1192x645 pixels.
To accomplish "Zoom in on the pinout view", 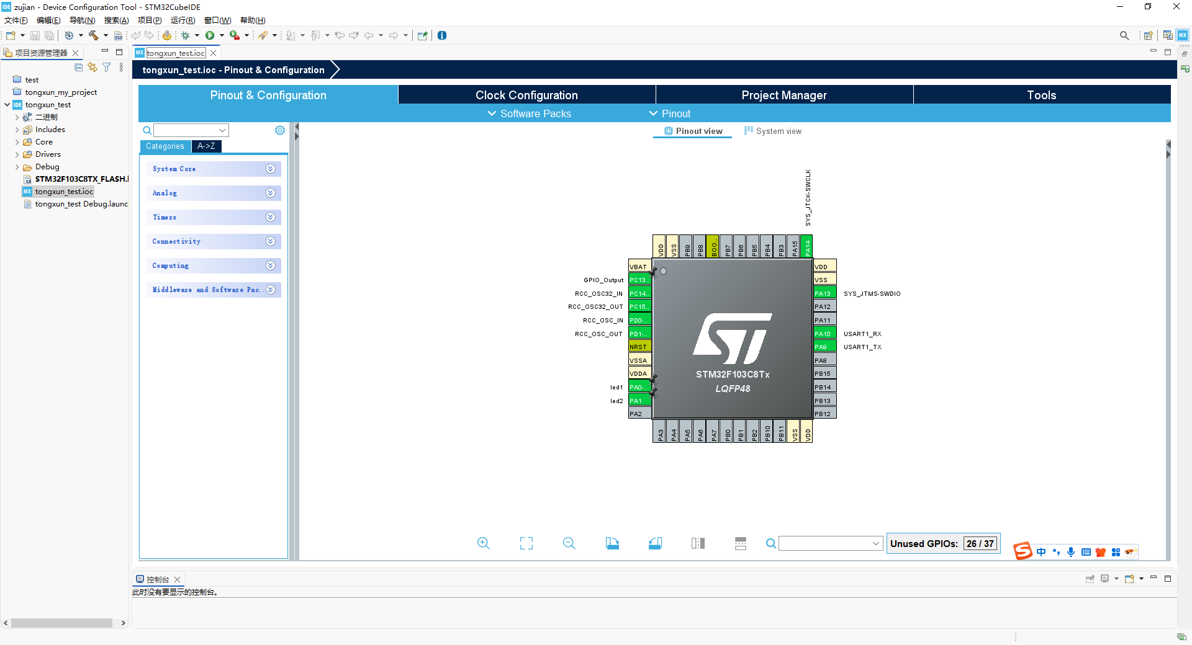I will [x=484, y=543].
